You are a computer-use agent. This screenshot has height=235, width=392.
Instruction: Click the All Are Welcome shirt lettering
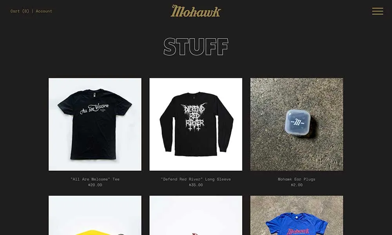tap(94, 109)
